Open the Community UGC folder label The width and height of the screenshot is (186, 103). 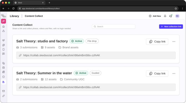pyautogui.click(x=72, y=79)
